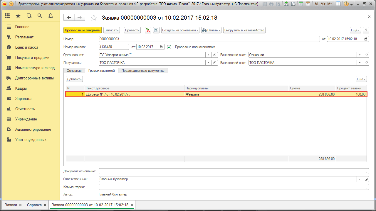Uncheck the Проведено казначейством checkbox
Viewport: 376px width, 211px height.
pyautogui.click(x=169, y=47)
